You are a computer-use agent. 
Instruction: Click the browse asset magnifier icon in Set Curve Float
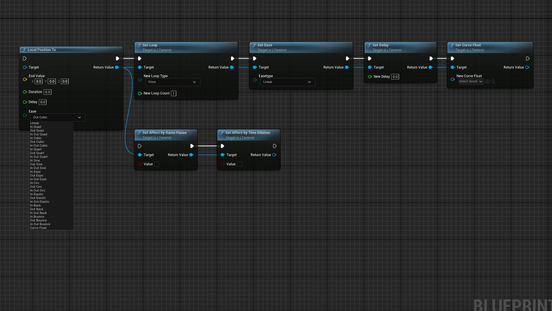tap(493, 82)
